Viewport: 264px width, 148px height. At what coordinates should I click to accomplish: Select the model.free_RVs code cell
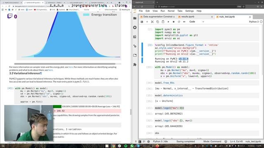pos(207,83)
